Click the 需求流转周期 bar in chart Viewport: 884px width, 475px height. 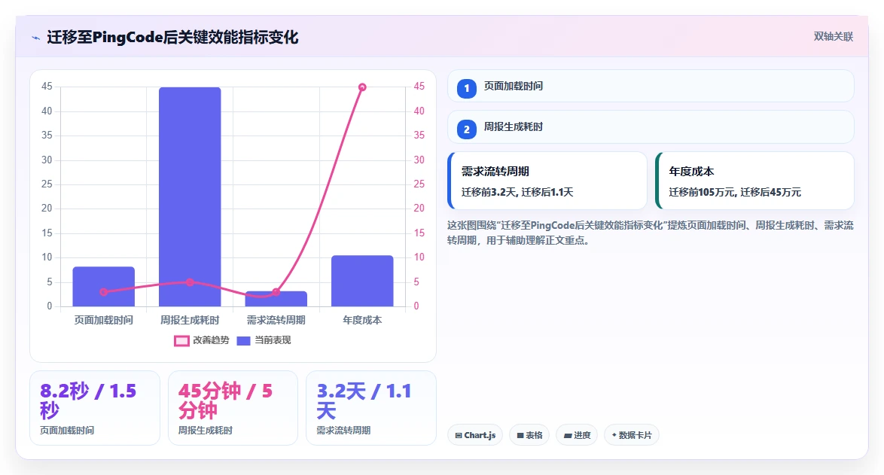click(x=276, y=299)
